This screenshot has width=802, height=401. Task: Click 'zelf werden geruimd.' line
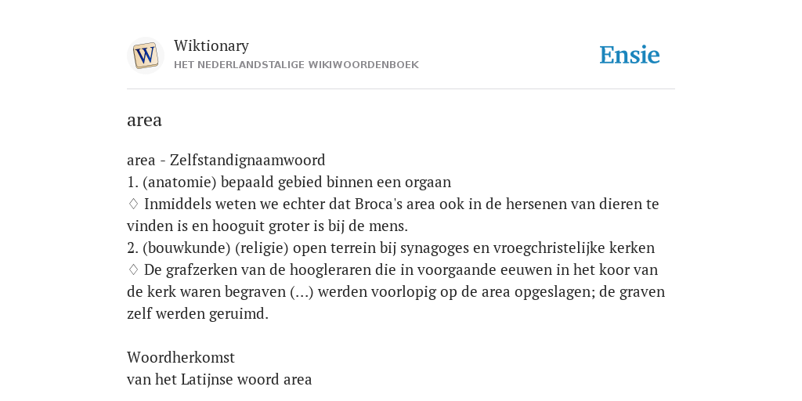point(197,313)
